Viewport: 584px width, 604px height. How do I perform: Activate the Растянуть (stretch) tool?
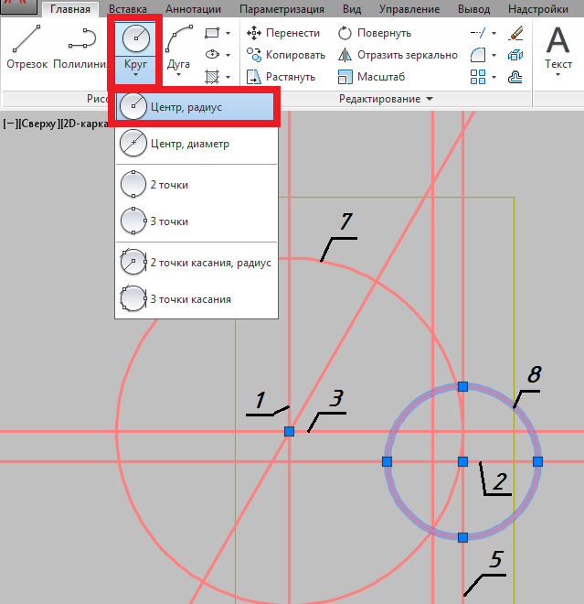[282, 77]
